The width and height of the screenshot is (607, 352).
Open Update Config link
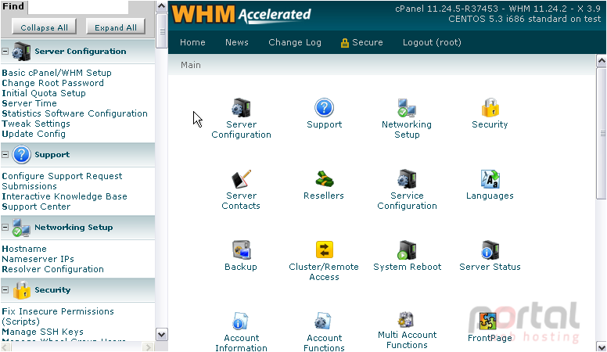click(34, 134)
